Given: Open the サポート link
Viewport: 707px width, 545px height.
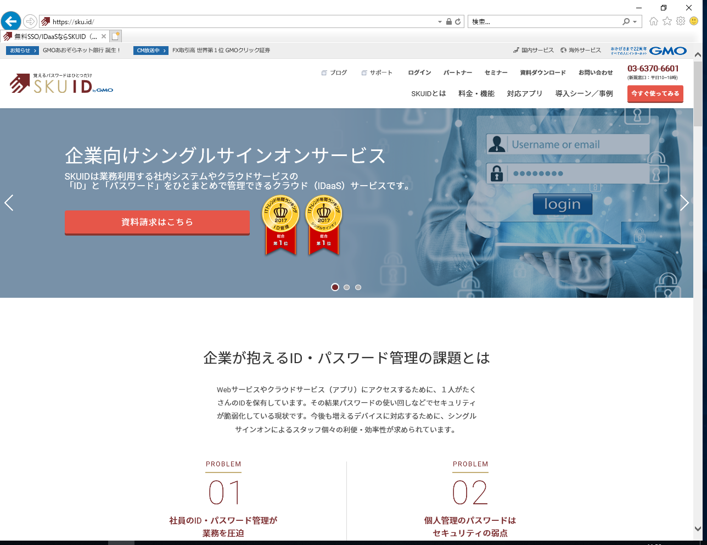Looking at the screenshot, I should 377,73.
